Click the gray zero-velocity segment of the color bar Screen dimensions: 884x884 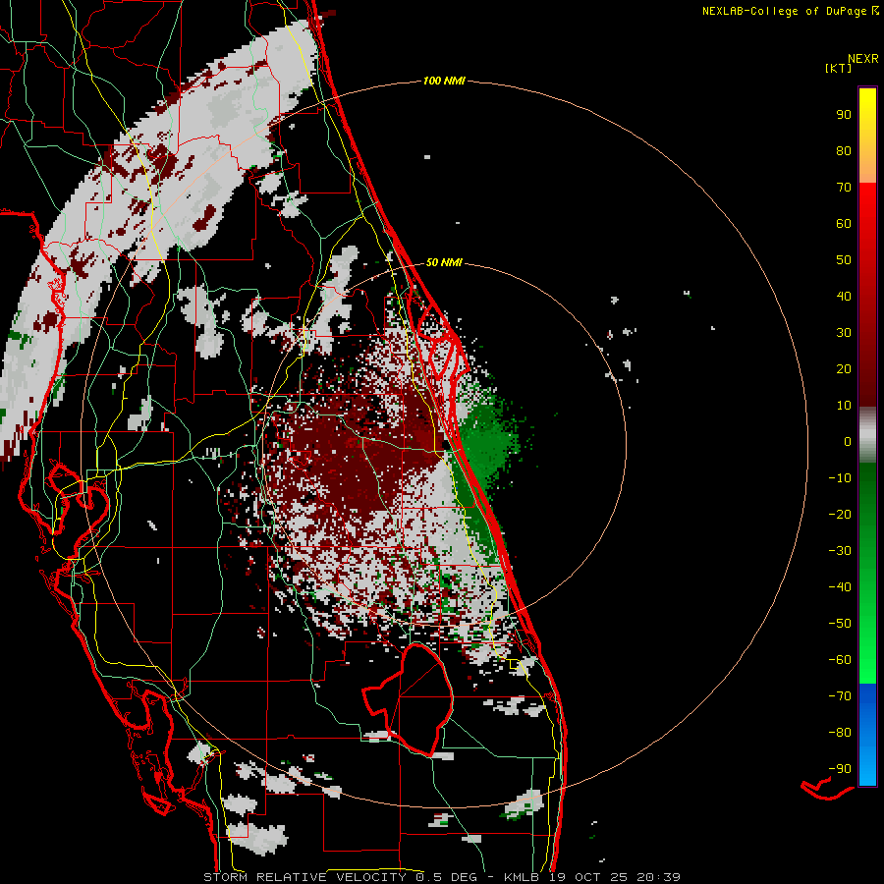pyautogui.click(x=867, y=435)
